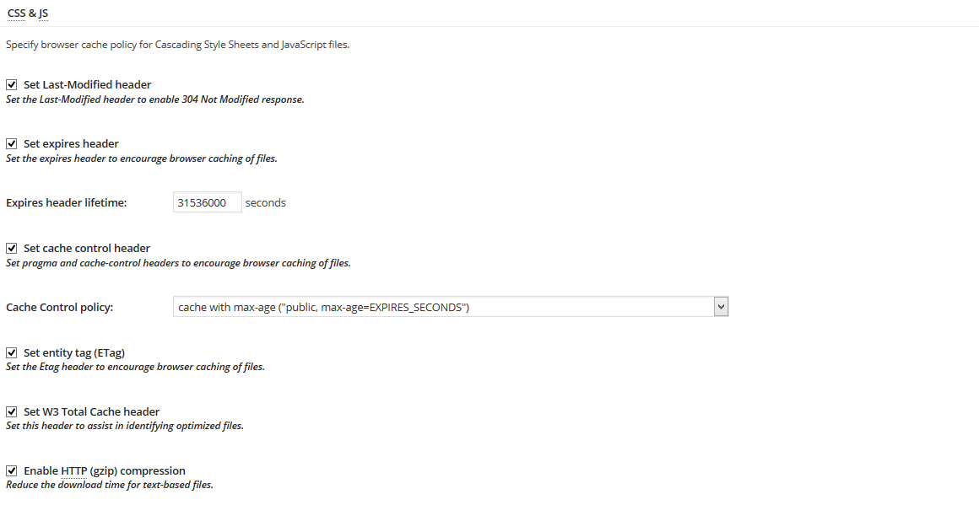The image size is (979, 505).
Task: Click 'Specify browser cache policy' intro text
Action: click(177, 45)
